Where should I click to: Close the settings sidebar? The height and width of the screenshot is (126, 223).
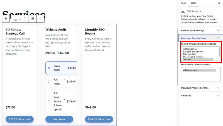tap(219, 3)
